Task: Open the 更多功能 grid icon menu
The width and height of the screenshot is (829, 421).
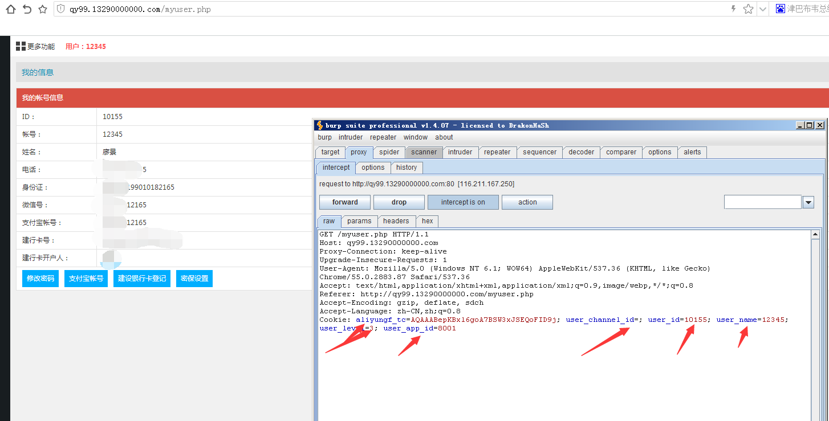Action: (x=21, y=46)
